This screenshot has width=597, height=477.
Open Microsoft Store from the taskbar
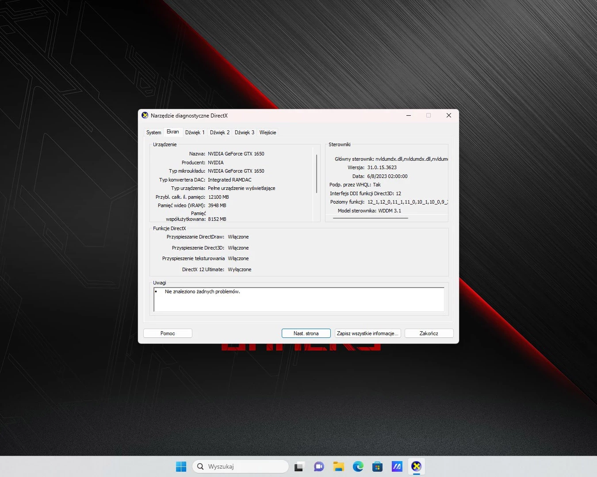point(377,466)
